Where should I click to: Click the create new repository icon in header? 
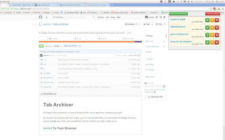[157, 17]
